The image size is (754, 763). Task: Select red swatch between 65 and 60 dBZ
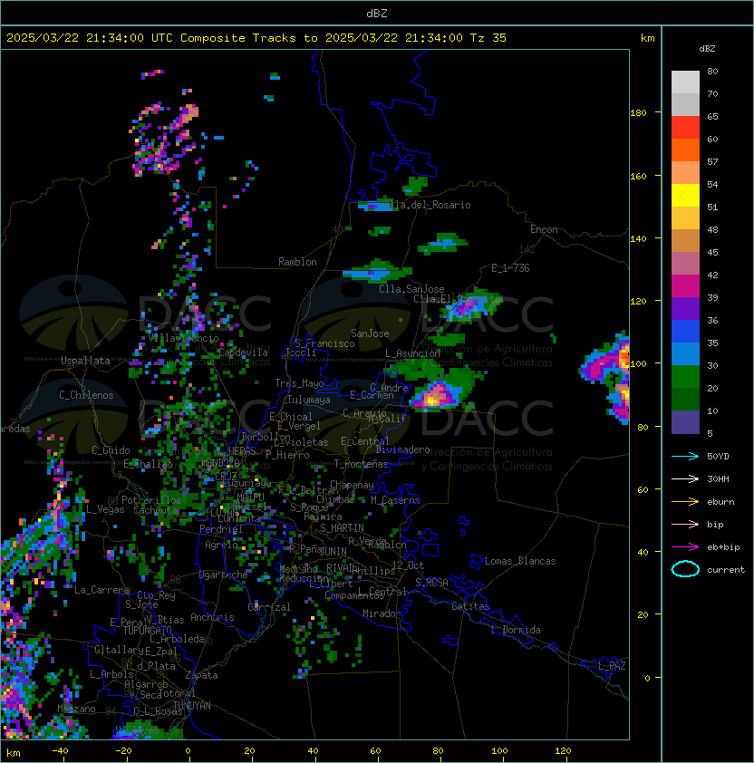[x=685, y=128]
